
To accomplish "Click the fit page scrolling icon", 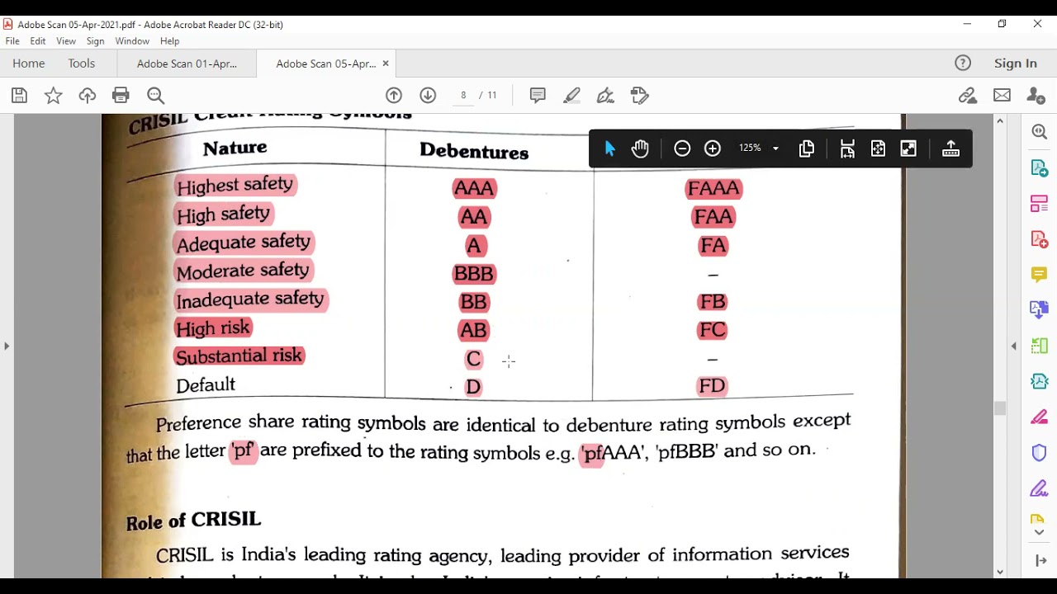I will [x=847, y=148].
